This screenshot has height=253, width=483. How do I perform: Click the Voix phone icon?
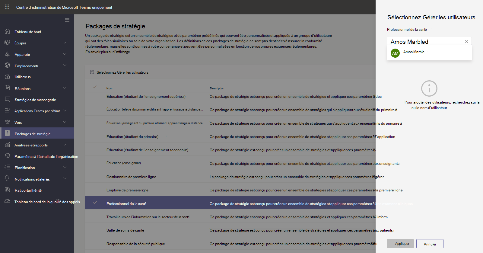click(8, 122)
